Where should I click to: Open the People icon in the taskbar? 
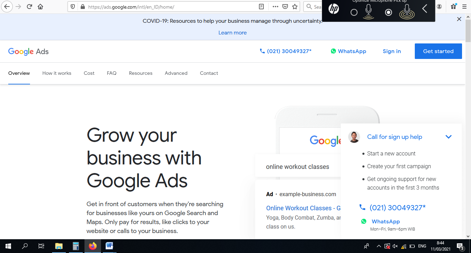(367, 246)
